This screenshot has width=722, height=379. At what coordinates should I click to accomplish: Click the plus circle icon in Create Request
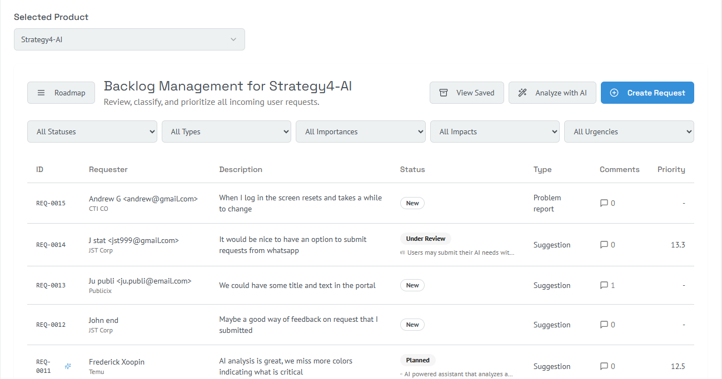[x=614, y=93]
